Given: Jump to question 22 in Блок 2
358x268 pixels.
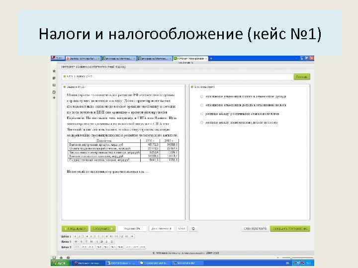Looking at the screenshot, I should pos(112,242).
